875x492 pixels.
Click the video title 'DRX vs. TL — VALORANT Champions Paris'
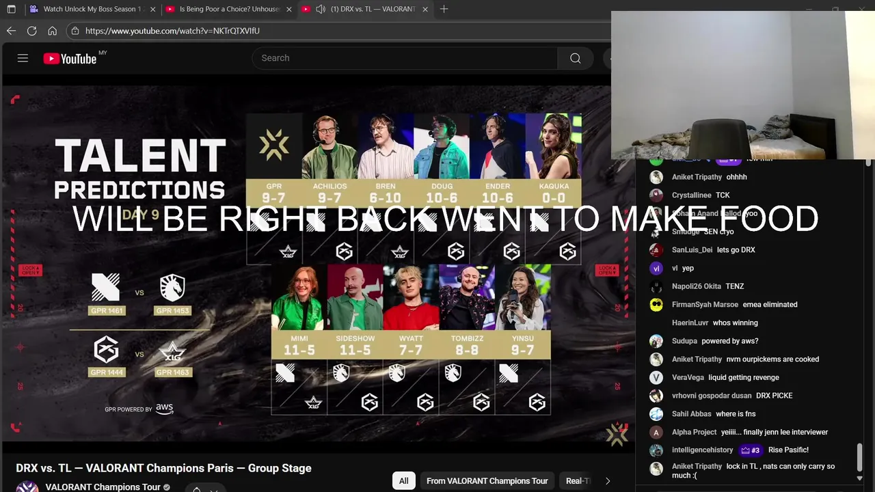tap(163, 468)
